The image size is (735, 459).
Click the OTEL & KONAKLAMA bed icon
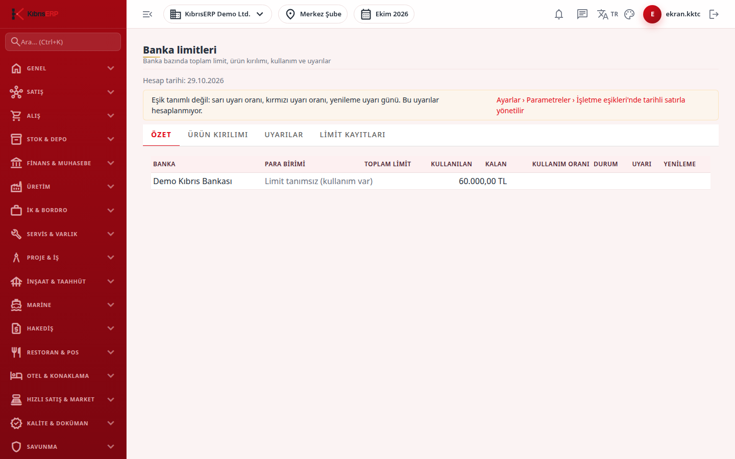[16, 376]
